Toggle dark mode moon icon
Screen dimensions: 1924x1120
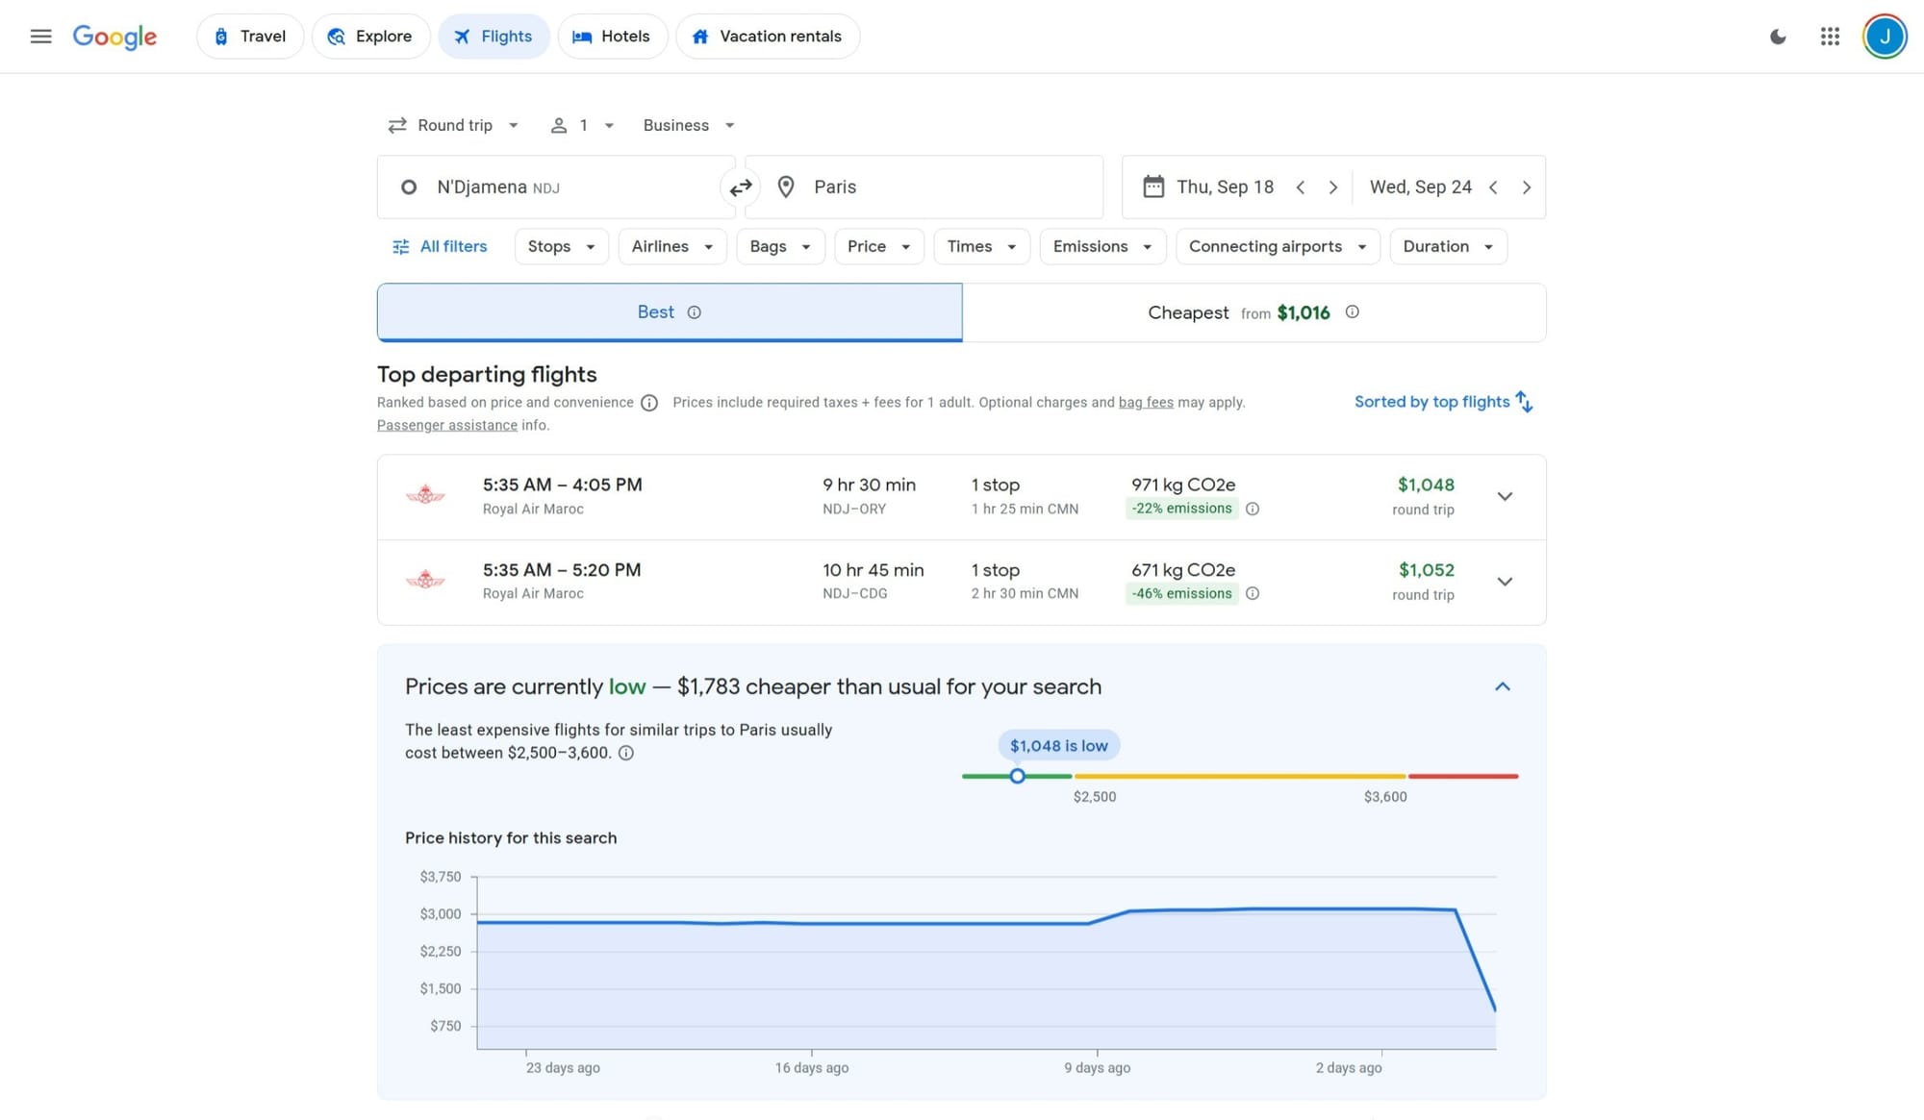tap(1778, 37)
